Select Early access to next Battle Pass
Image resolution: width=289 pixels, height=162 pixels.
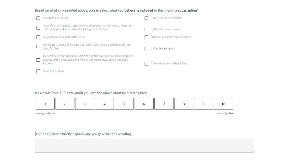click(38, 37)
